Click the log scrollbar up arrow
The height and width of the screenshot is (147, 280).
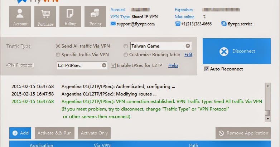click(x=268, y=86)
